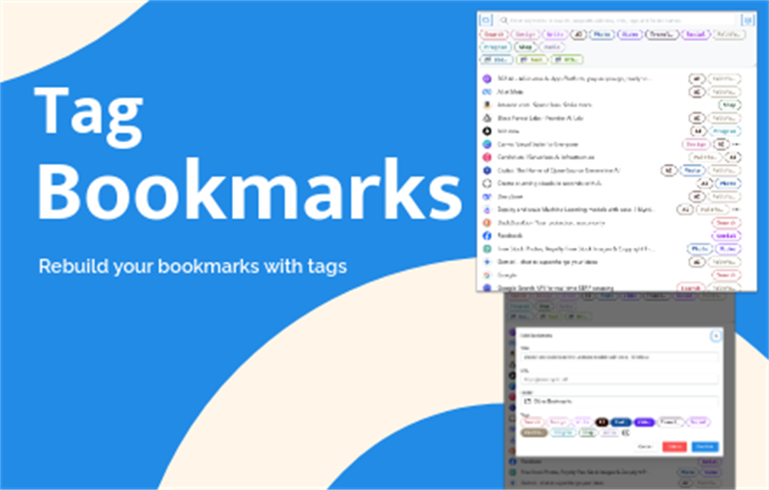The width and height of the screenshot is (769, 490).
Task: Toggle the Program tag in the dialog
Action: click(563, 433)
